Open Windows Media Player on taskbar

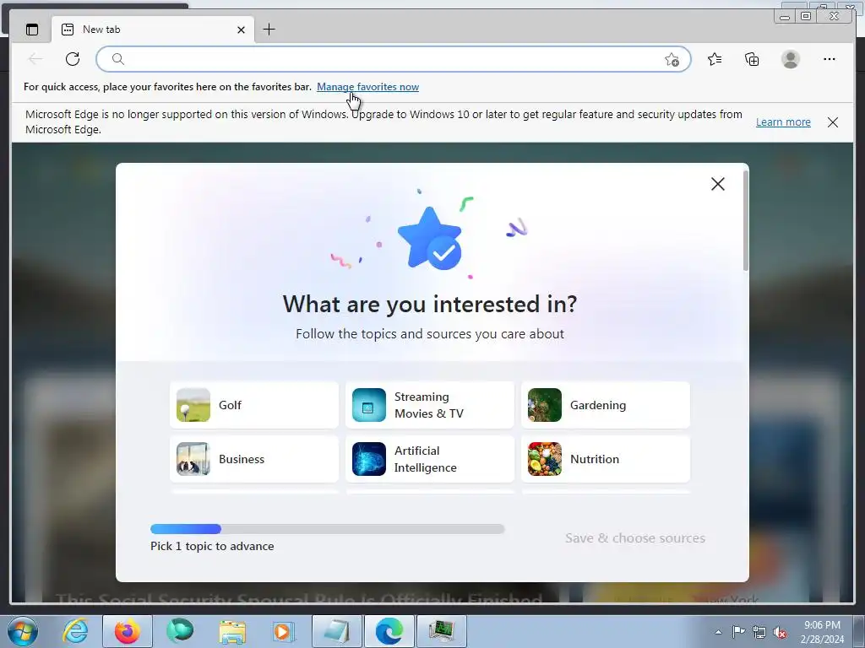(x=284, y=631)
